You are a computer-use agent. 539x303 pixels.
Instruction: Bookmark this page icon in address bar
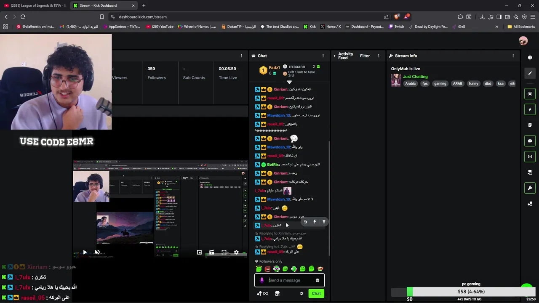pyautogui.click(x=101, y=17)
